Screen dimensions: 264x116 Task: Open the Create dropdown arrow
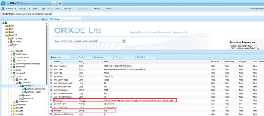[29, 8]
